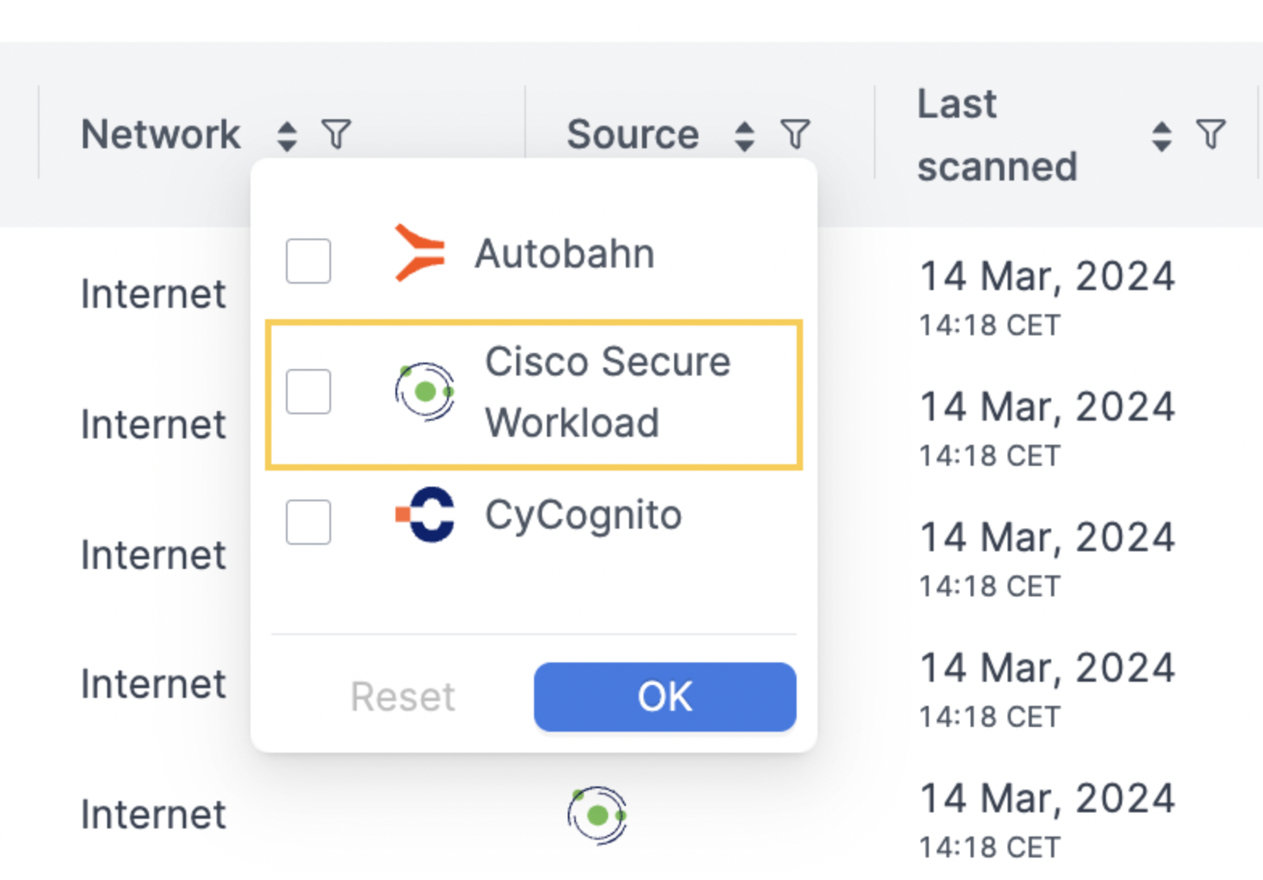Click the Network column header text
Screen dimensions: 1263x880
(161, 135)
